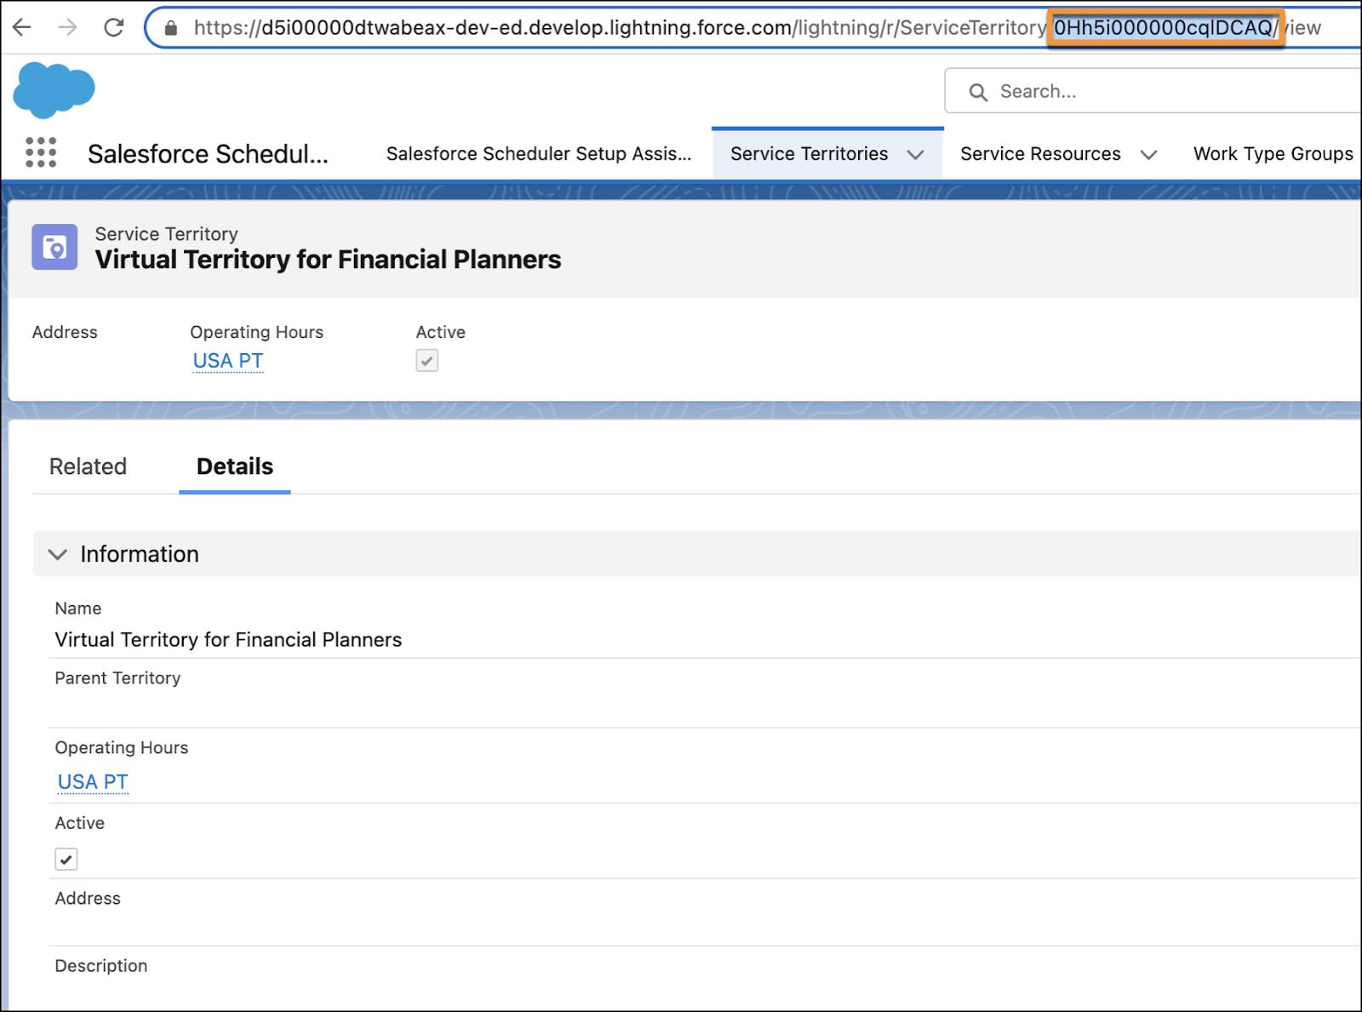
Task: Open USA PT link in highlights panel
Action: 227,361
